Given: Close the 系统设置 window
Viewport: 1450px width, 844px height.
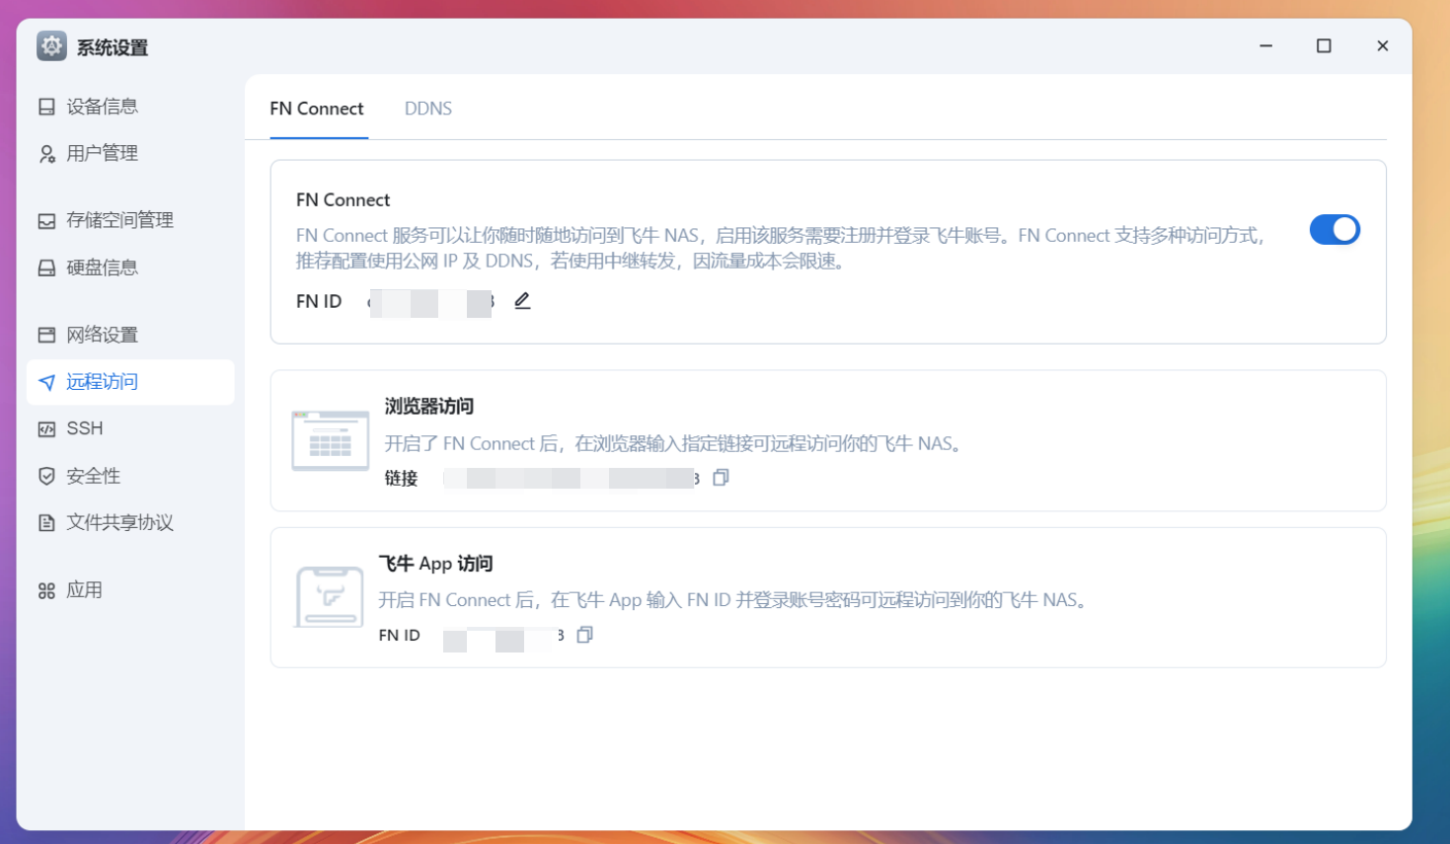Looking at the screenshot, I should (x=1383, y=45).
